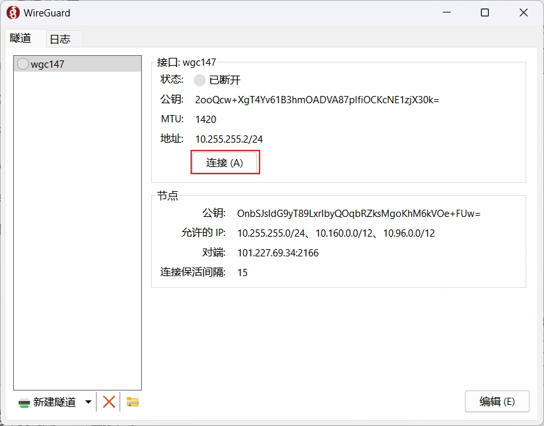Click the address value 10.255.255.2/24

229,139
